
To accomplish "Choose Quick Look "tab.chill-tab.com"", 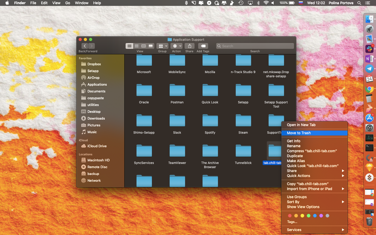I will point(314,166).
